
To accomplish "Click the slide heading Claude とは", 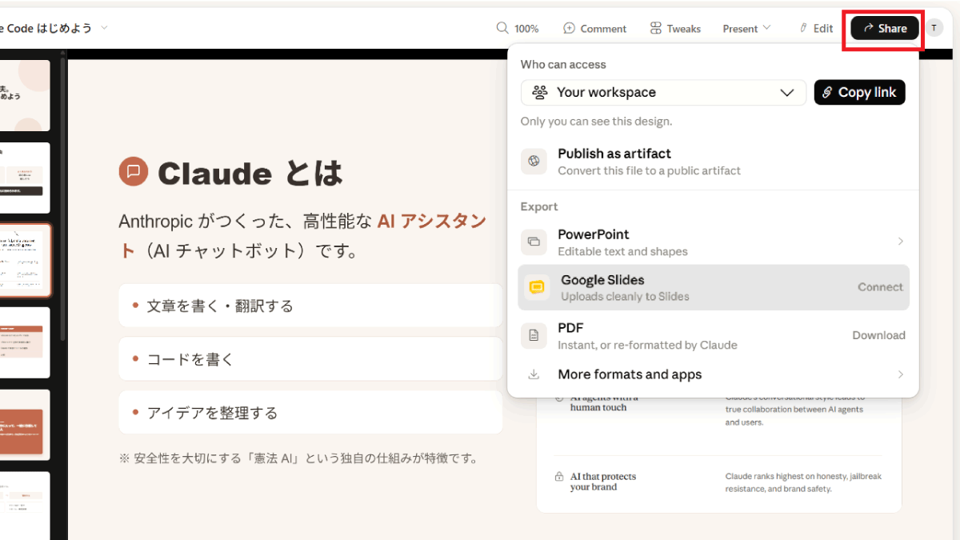I will [x=250, y=173].
